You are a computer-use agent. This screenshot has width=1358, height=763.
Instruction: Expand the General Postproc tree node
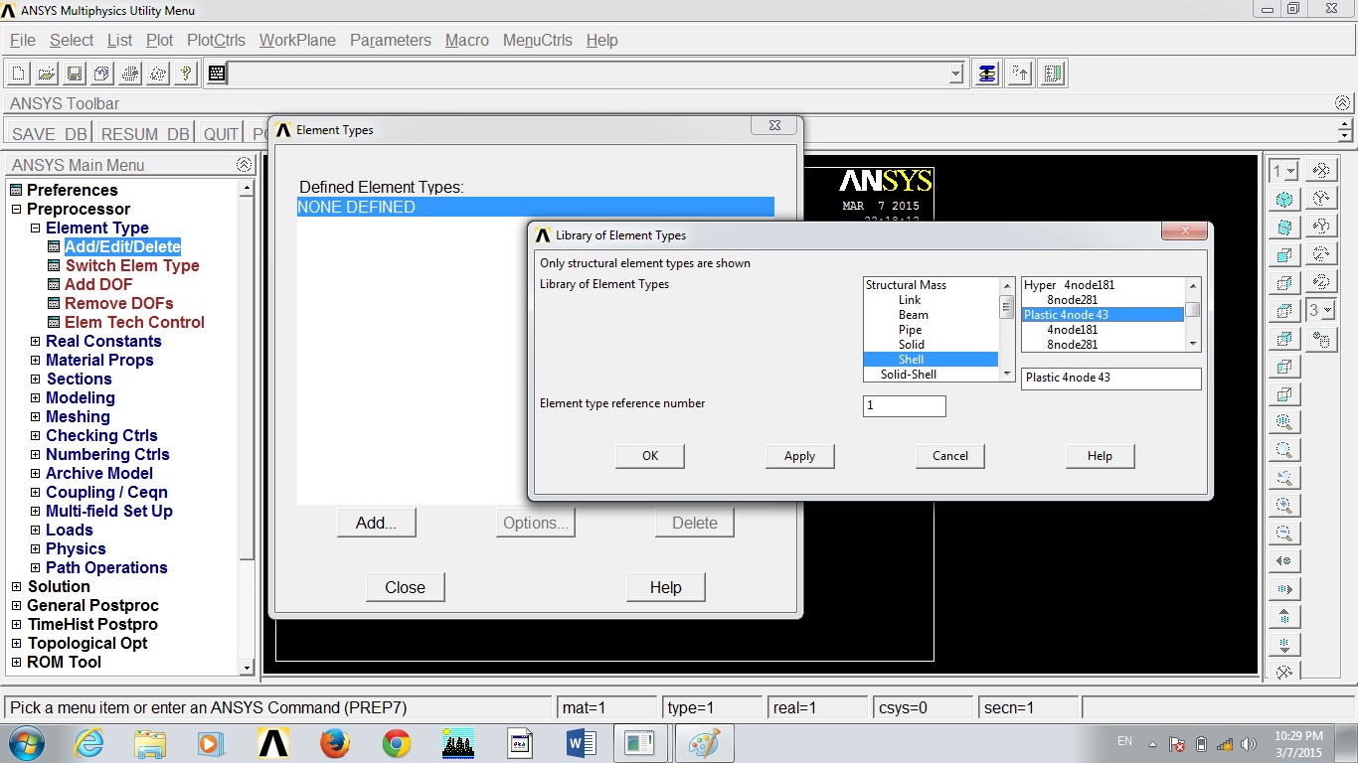pyautogui.click(x=16, y=605)
